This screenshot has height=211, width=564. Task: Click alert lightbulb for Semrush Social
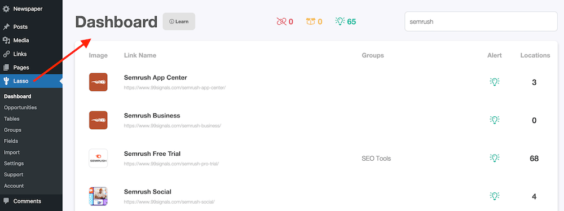tap(495, 196)
